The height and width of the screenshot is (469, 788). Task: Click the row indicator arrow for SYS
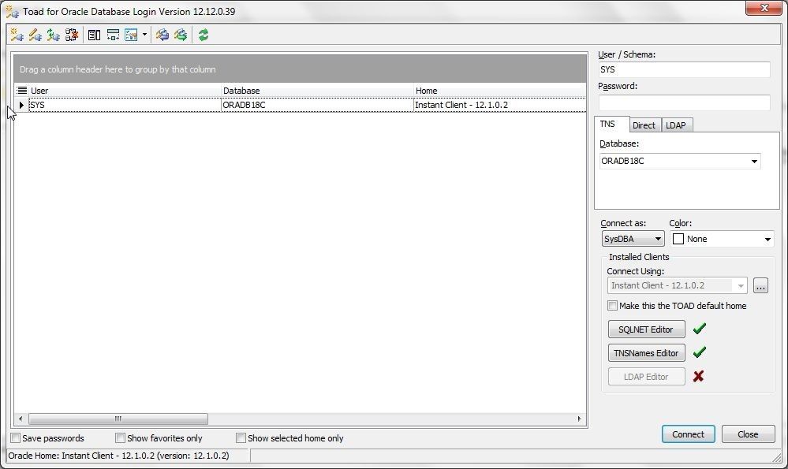(x=21, y=105)
